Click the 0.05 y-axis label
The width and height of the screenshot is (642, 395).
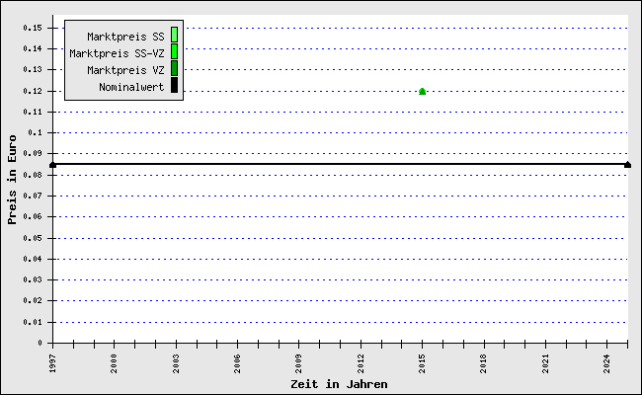[x=33, y=238]
